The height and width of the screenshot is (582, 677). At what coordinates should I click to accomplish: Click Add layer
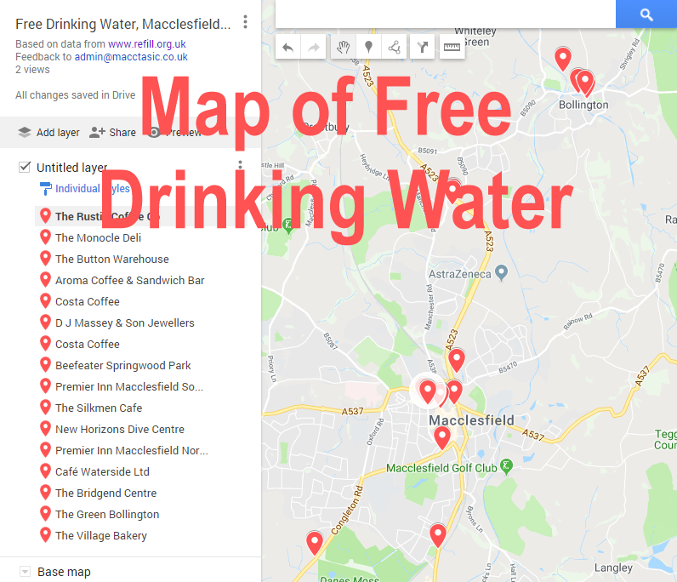pos(48,132)
